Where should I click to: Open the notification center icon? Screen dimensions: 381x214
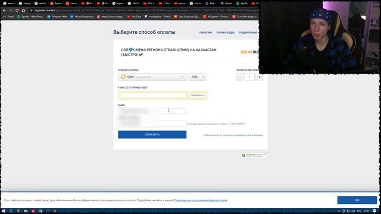tap(374, 211)
